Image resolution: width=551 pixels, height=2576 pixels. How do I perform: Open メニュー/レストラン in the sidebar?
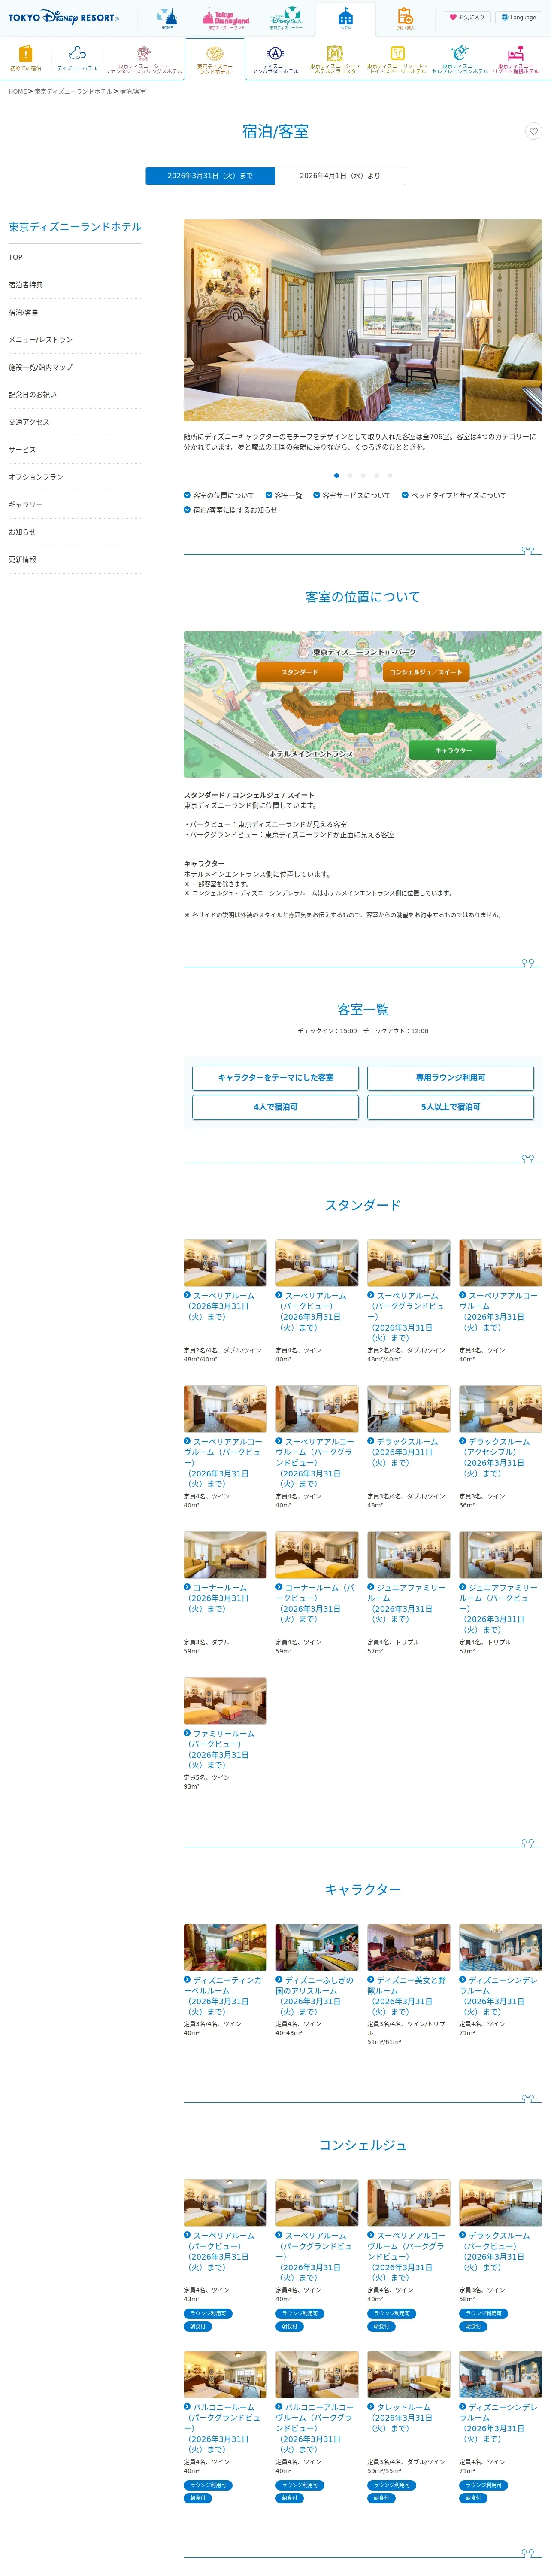point(76,340)
